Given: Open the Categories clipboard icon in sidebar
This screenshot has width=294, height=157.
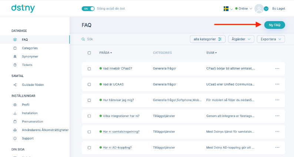Looking at the screenshot, I should (15, 48).
